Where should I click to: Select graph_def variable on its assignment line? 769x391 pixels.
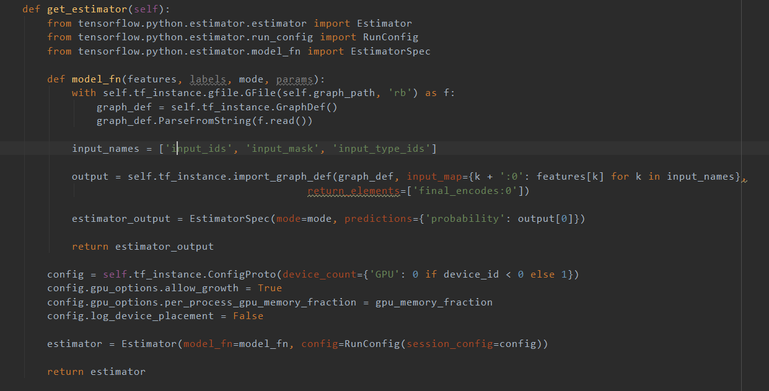click(124, 107)
